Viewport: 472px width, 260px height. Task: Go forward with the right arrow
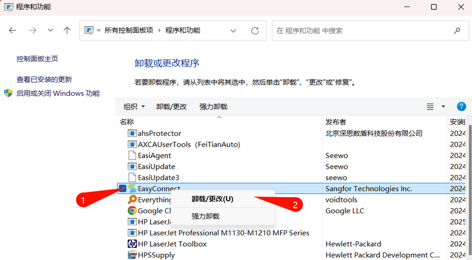(x=32, y=31)
